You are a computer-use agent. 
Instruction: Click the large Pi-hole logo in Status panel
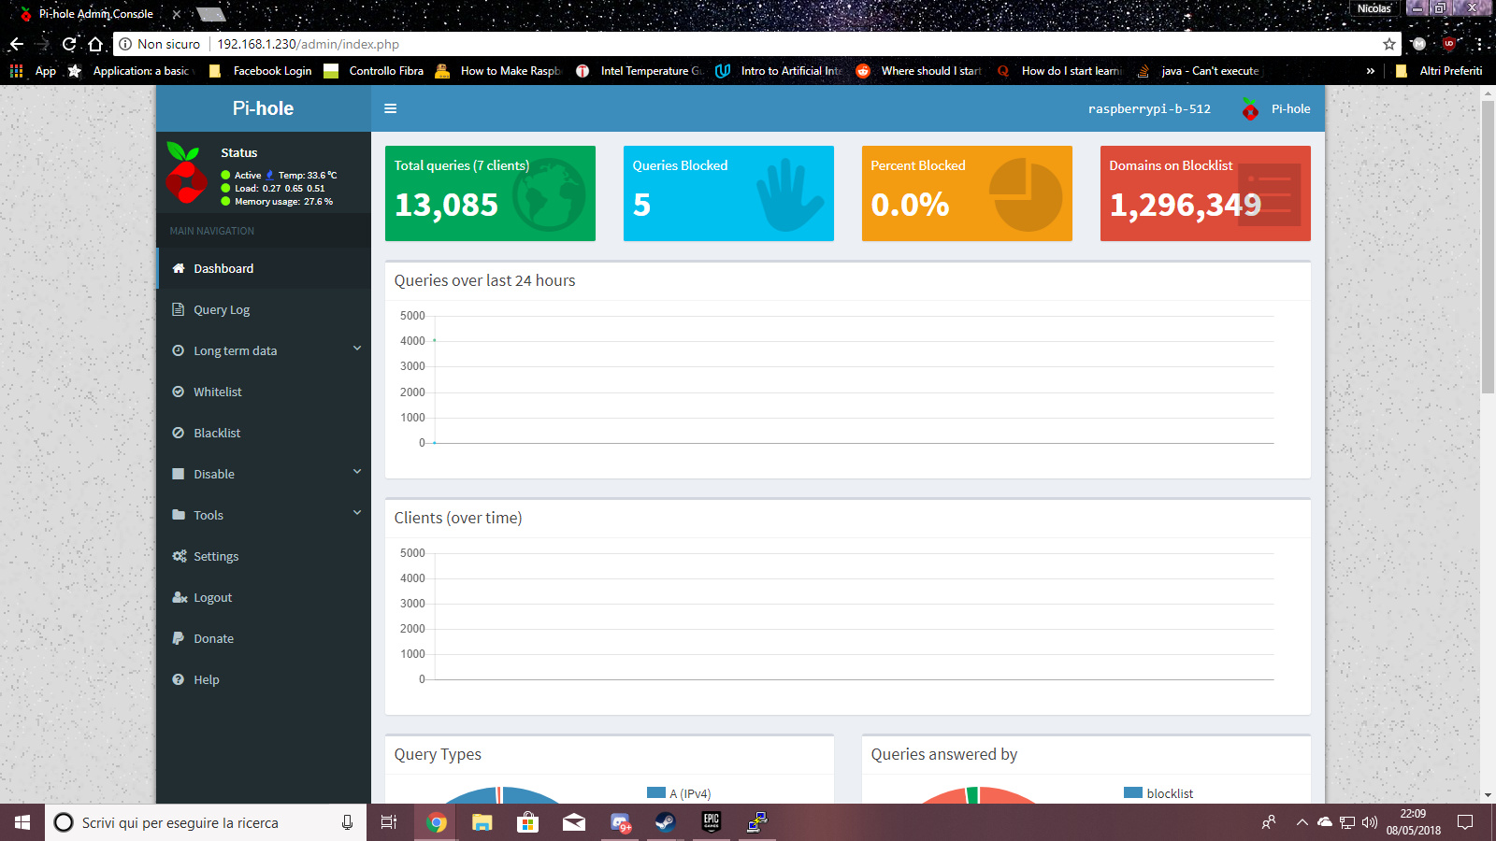pyautogui.click(x=186, y=172)
